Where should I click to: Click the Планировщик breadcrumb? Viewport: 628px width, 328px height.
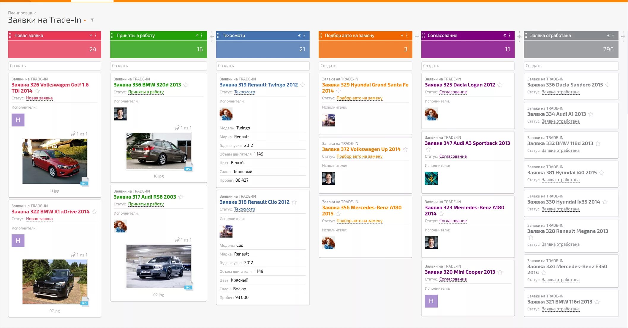(22, 13)
